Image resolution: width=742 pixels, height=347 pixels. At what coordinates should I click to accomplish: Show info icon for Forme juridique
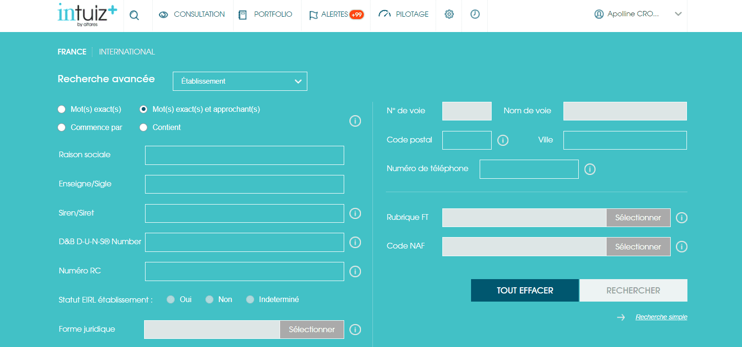355,330
